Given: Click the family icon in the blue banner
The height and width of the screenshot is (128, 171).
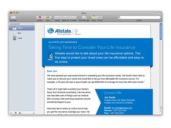Looking at the screenshot, I should 50,56.
